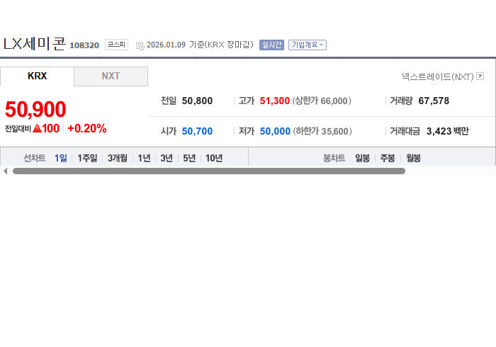Select the 10년 line chart period
The width and height of the screenshot is (496, 347).
pyautogui.click(x=214, y=158)
